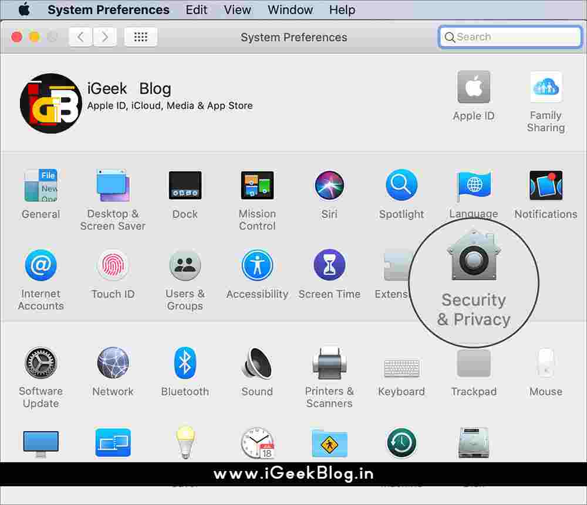Open the Time Machine icon
Viewport: 587px width, 505px height.
pos(402,443)
